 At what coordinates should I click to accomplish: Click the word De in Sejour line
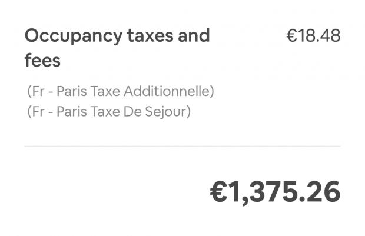(132, 111)
